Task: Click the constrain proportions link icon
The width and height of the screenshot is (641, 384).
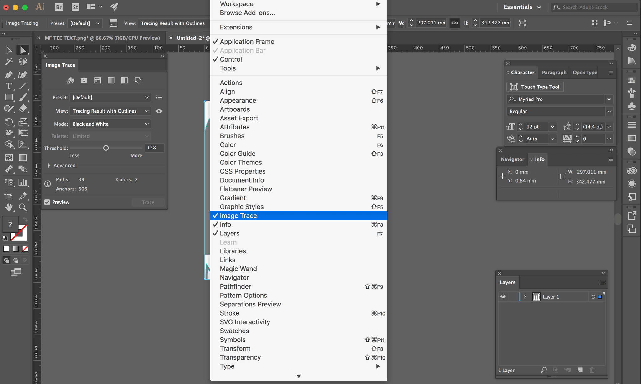Action: click(x=454, y=23)
